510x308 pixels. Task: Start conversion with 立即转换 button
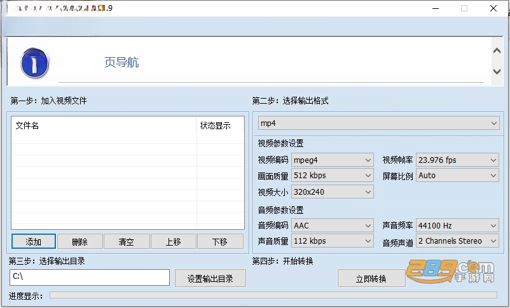(371, 278)
